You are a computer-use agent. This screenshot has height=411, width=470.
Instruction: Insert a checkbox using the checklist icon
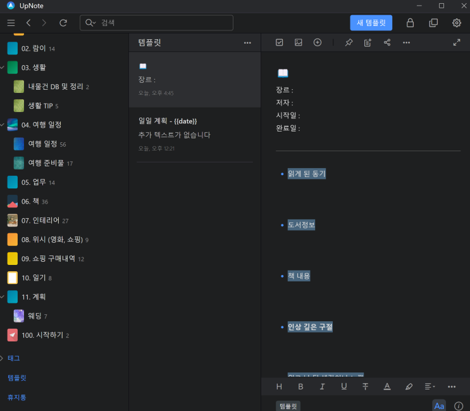point(280,42)
